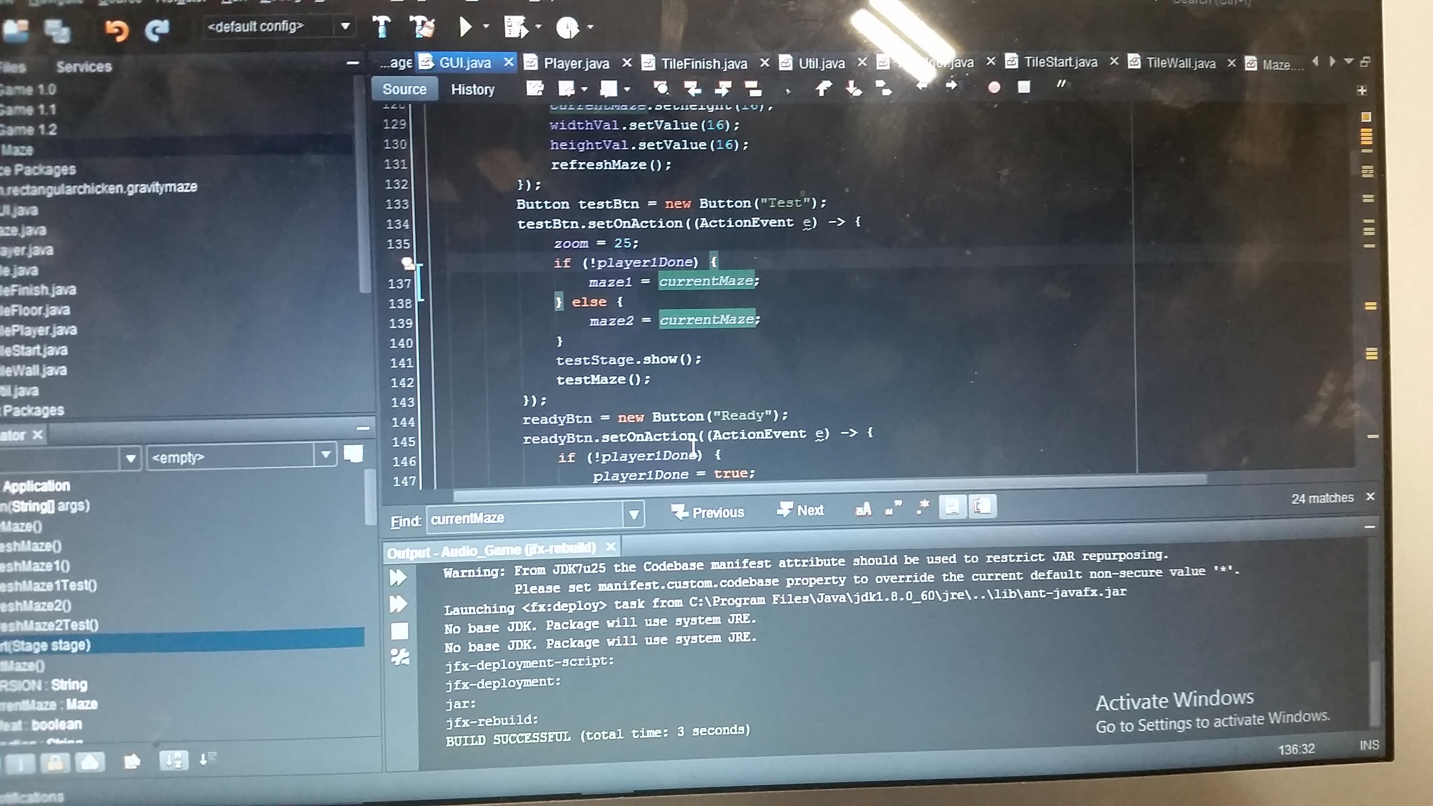Click the Redo arrow in main toolbar
Screen dimensions: 1433x806
(158, 29)
